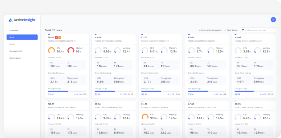Open Subscription in sidebar
The image size is (281, 138).
pyautogui.click(x=15, y=58)
